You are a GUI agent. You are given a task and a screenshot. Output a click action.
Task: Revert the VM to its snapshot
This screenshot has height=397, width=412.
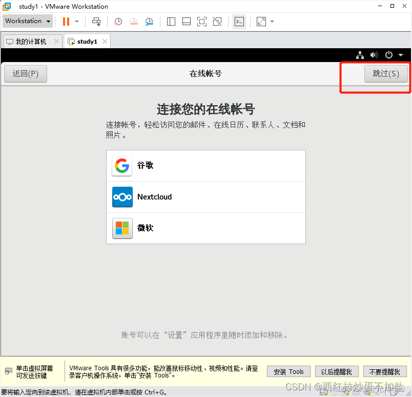point(134,22)
